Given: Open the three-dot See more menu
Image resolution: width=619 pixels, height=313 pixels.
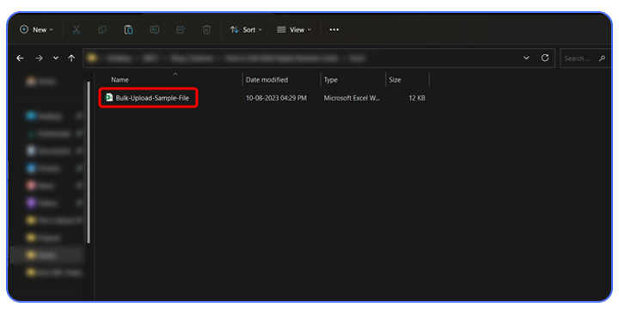Looking at the screenshot, I should (334, 29).
